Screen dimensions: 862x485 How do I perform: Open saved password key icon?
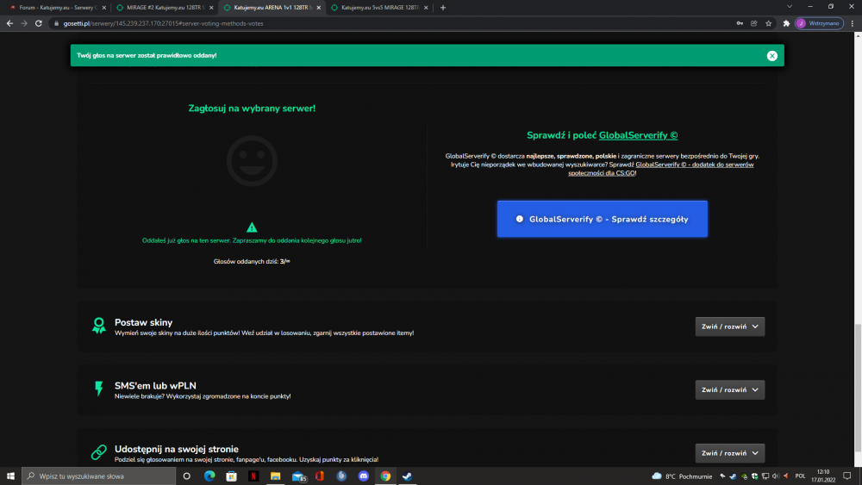coord(740,23)
